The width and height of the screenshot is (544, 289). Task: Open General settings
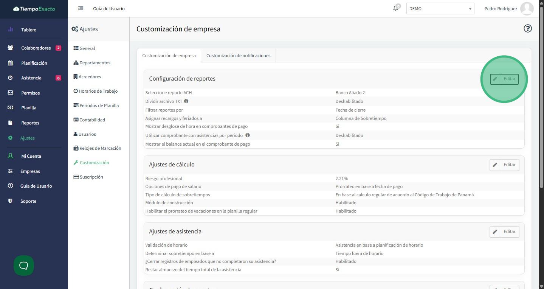point(84,48)
